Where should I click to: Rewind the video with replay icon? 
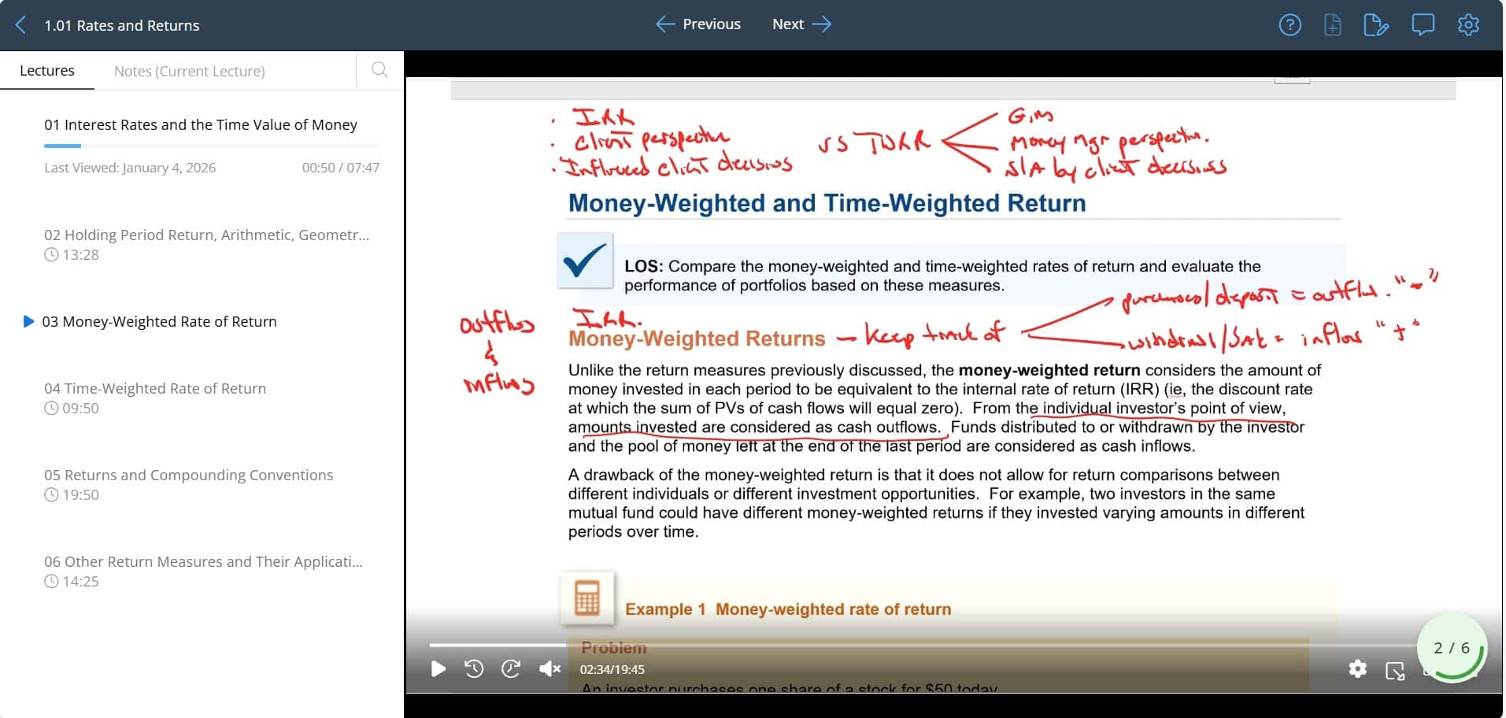click(x=474, y=669)
